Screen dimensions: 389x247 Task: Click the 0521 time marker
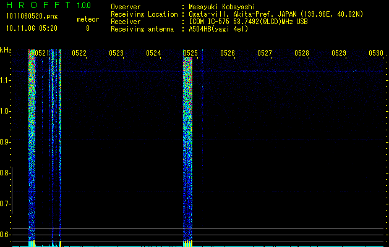42,53
